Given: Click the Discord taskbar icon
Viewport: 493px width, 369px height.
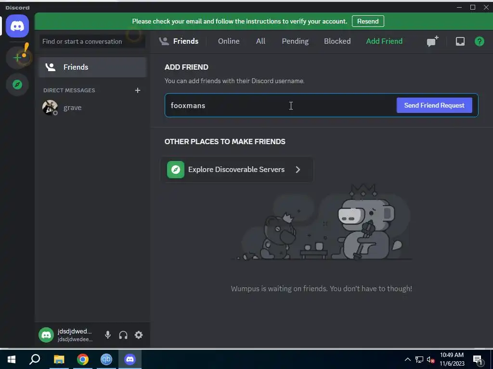Looking at the screenshot, I should [x=130, y=359].
